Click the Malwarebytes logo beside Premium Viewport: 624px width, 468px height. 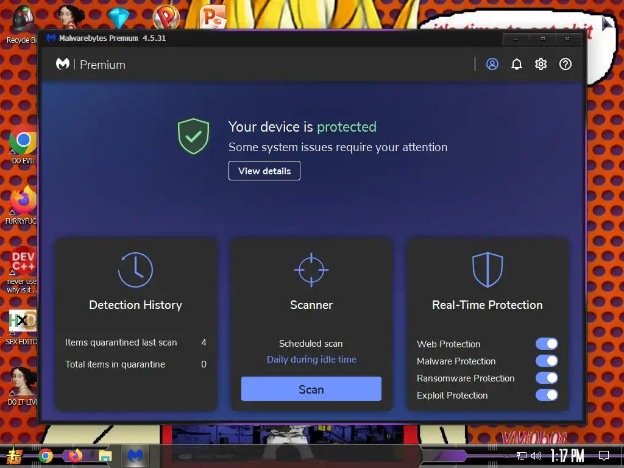63,64
